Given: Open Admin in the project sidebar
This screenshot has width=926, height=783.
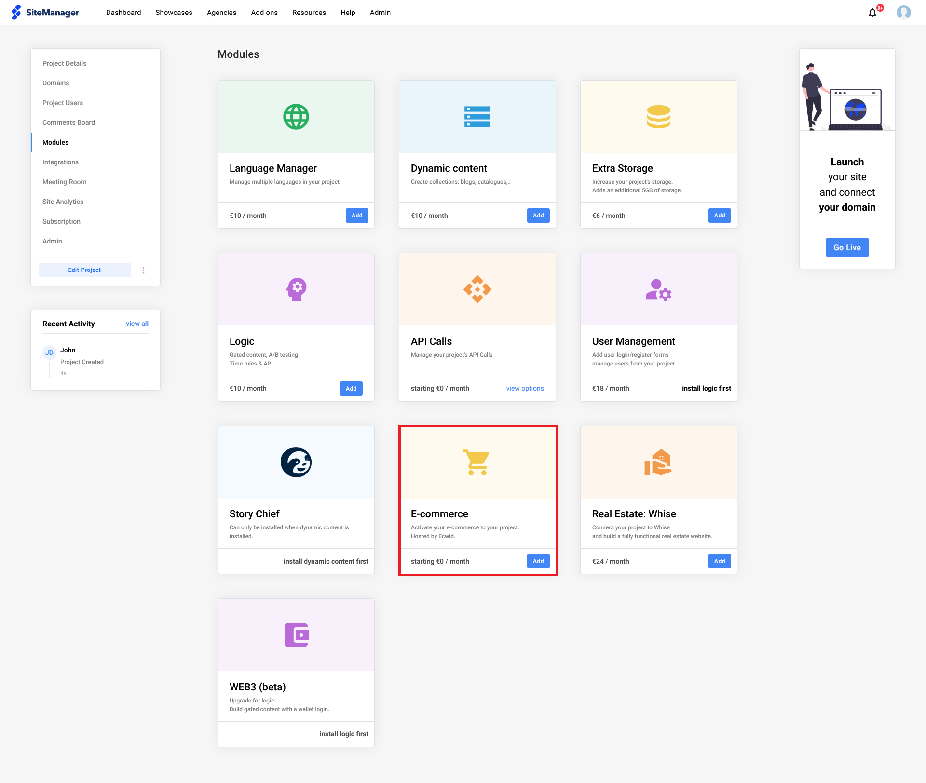Looking at the screenshot, I should click(x=52, y=241).
